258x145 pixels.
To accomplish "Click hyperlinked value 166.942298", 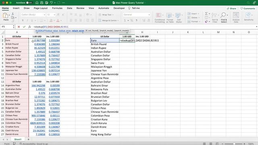I will coord(38,85).
